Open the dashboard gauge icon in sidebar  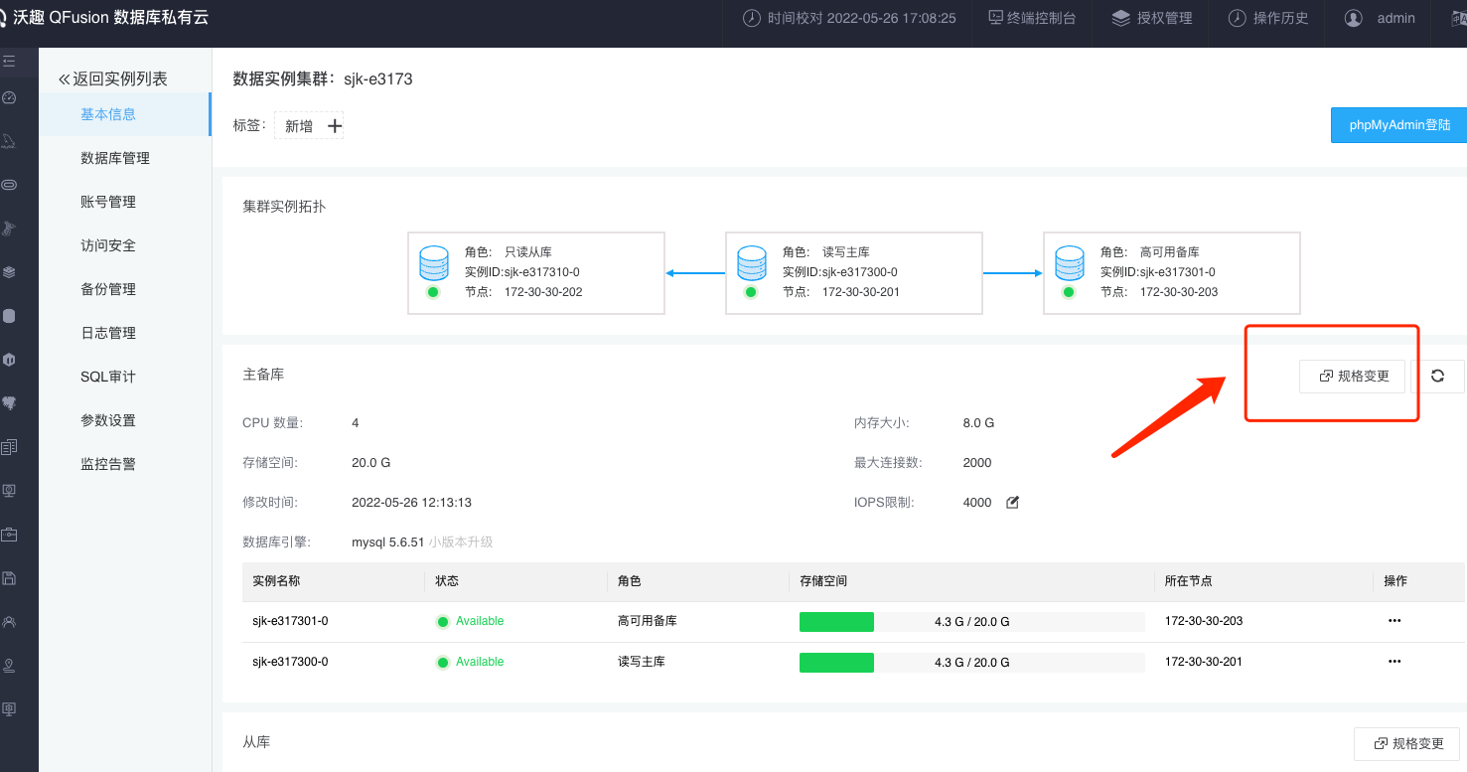9,97
